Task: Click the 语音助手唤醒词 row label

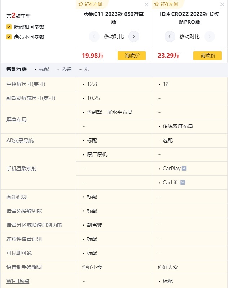Action: pos(24,267)
